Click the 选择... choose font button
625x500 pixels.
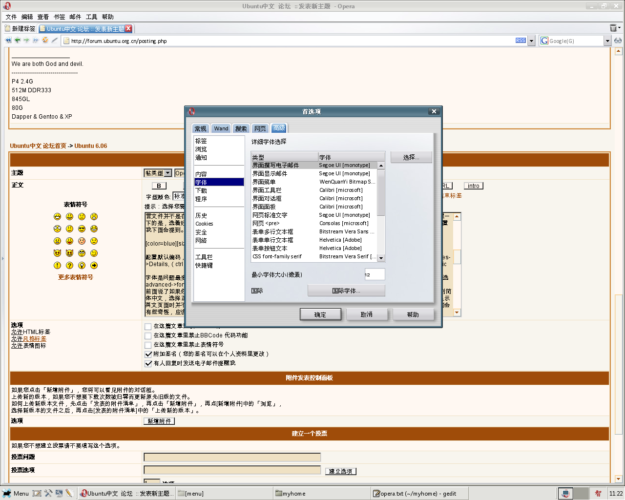click(411, 157)
